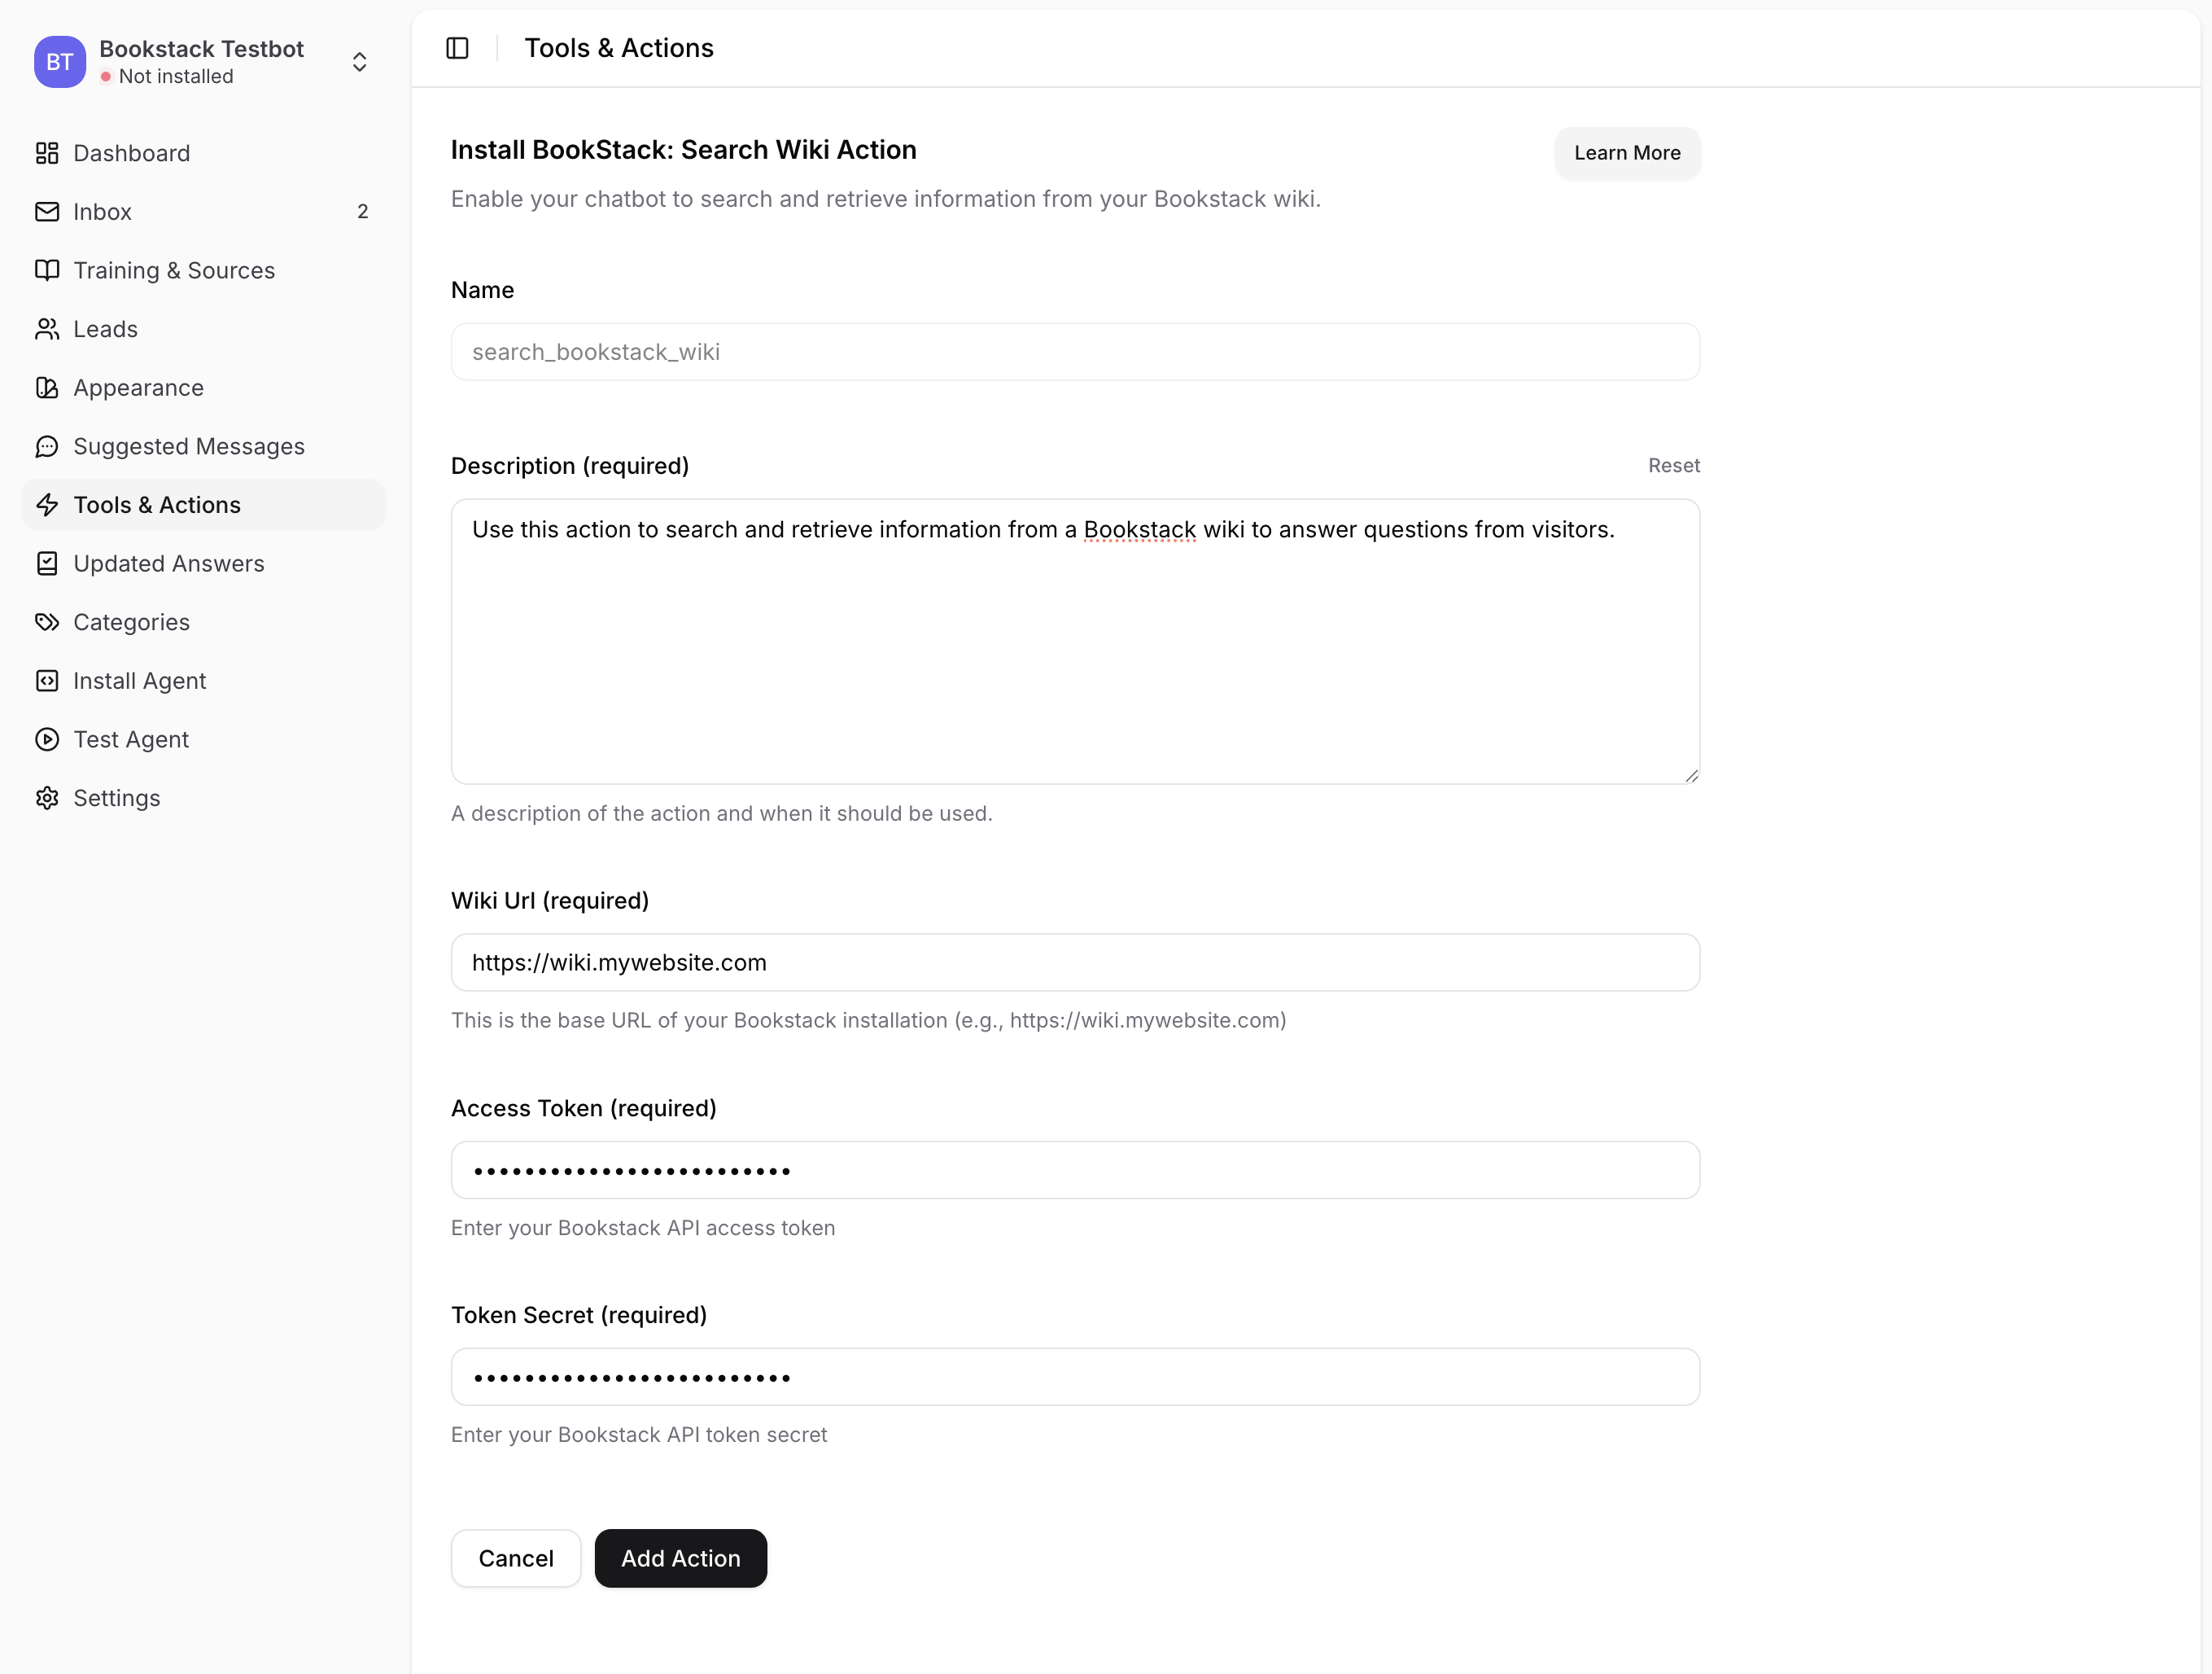This screenshot has width=2212, height=1674.
Task: Cancel the action installation
Action: pyautogui.click(x=515, y=1558)
